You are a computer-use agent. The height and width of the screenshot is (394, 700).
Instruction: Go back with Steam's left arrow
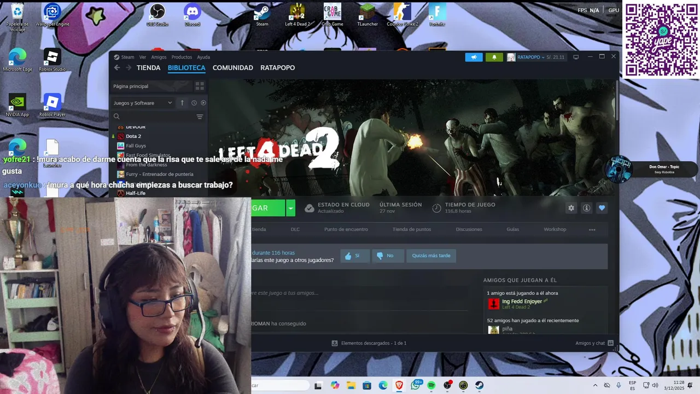click(x=117, y=68)
